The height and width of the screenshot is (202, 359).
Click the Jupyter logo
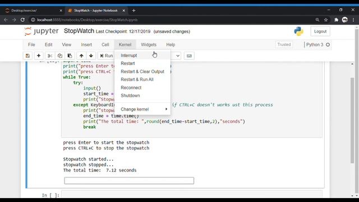point(42,31)
